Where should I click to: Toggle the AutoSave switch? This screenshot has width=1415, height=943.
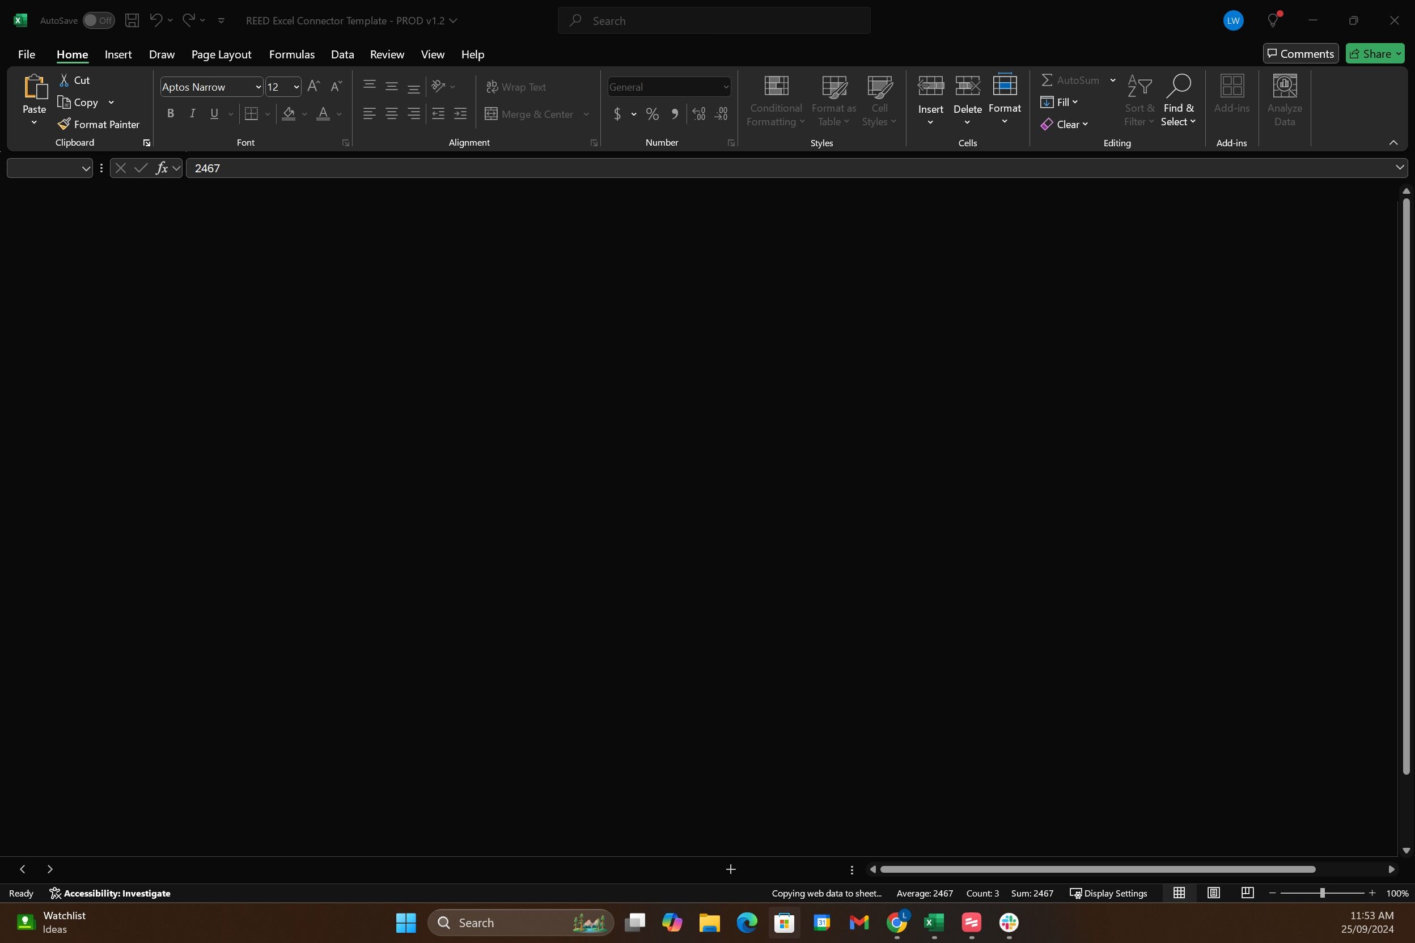click(x=98, y=20)
